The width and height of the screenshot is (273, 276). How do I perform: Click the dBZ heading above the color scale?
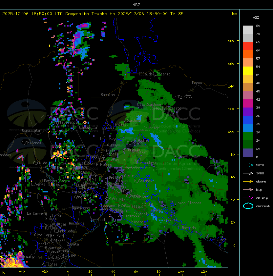(x=256, y=18)
